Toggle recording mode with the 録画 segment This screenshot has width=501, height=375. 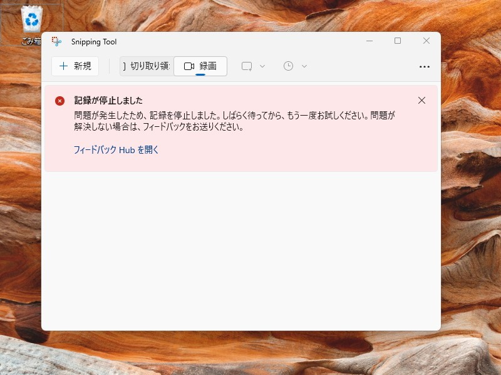coord(200,66)
